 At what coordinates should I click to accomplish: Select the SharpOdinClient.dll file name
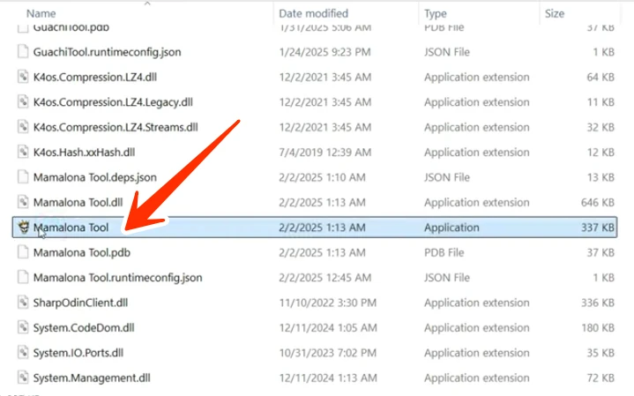click(x=80, y=303)
